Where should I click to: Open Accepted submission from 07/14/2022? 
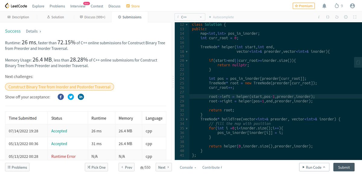[x=59, y=131]
